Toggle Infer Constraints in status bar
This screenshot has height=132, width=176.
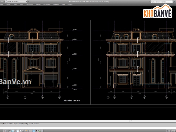point(4,131)
